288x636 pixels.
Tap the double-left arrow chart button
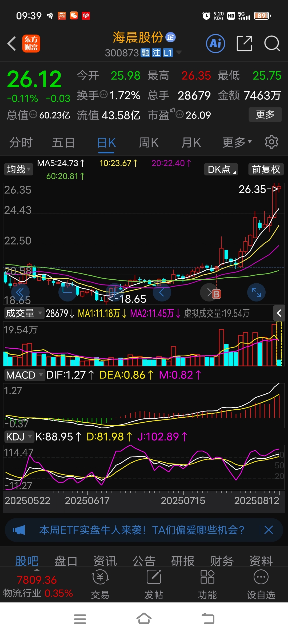click(20, 292)
